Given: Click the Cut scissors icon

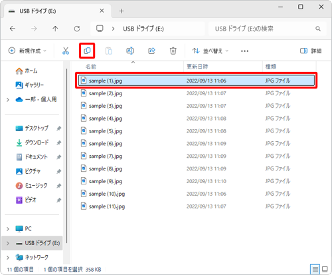Looking at the screenshot, I should pyautogui.click(x=66, y=51).
